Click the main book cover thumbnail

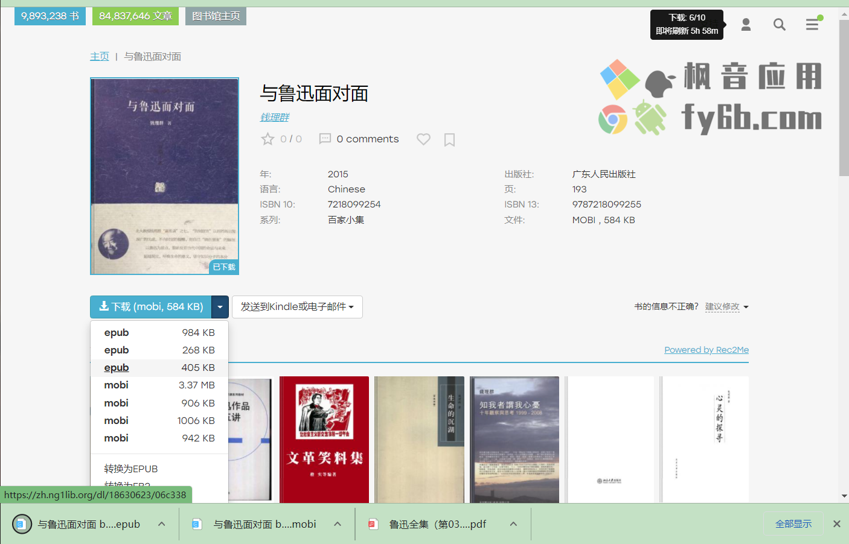click(164, 176)
